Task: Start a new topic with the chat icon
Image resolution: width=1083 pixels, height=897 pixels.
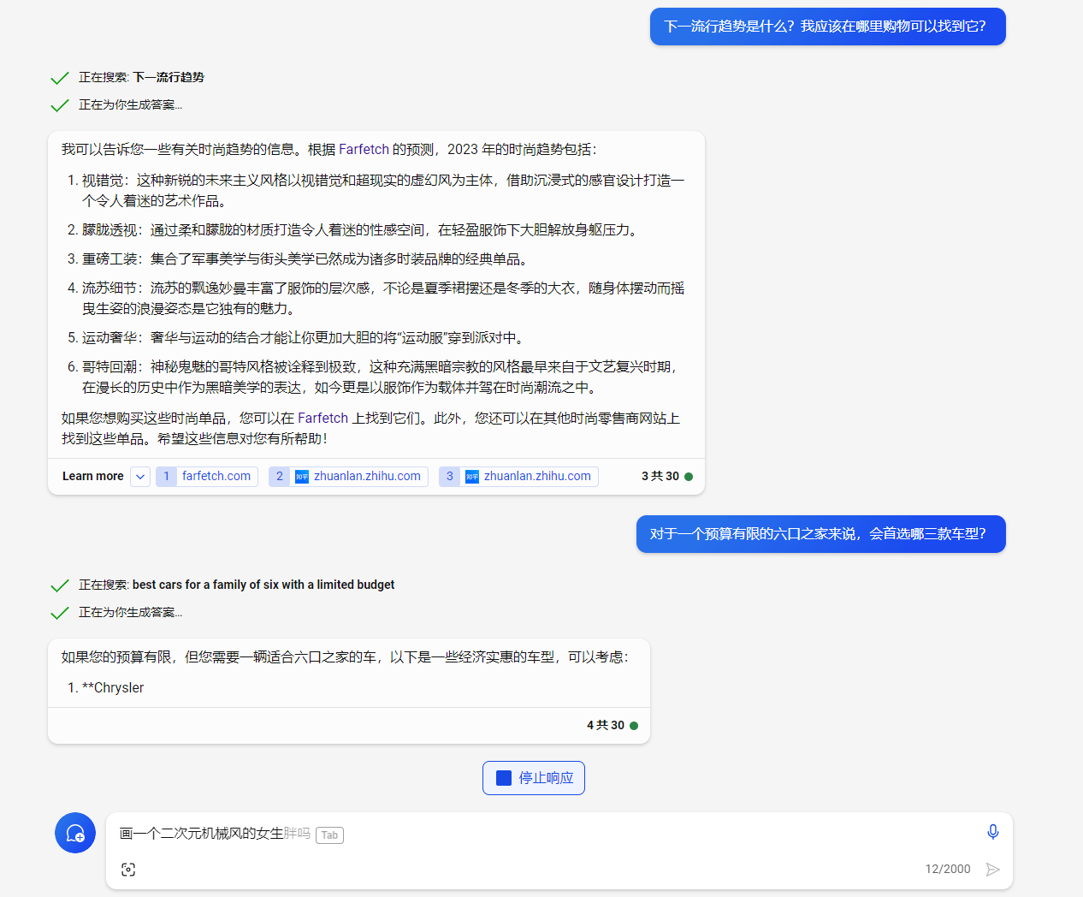Action: coord(75,832)
